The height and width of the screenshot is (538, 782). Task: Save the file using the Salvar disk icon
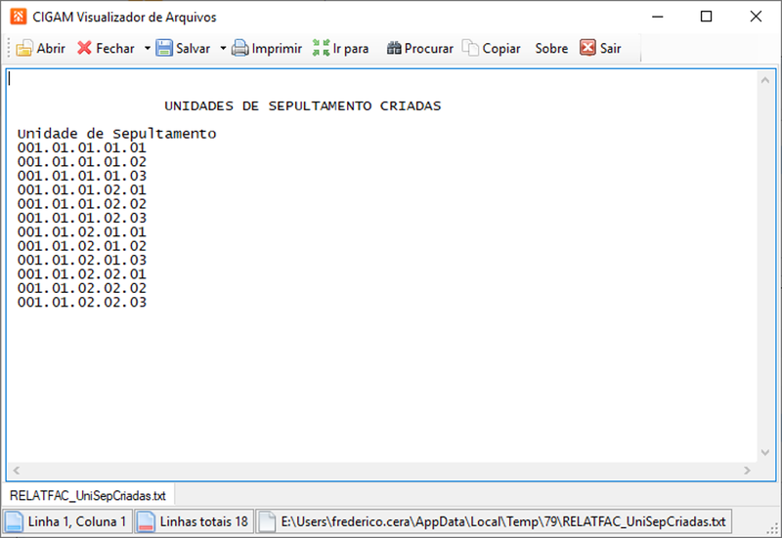(x=164, y=48)
